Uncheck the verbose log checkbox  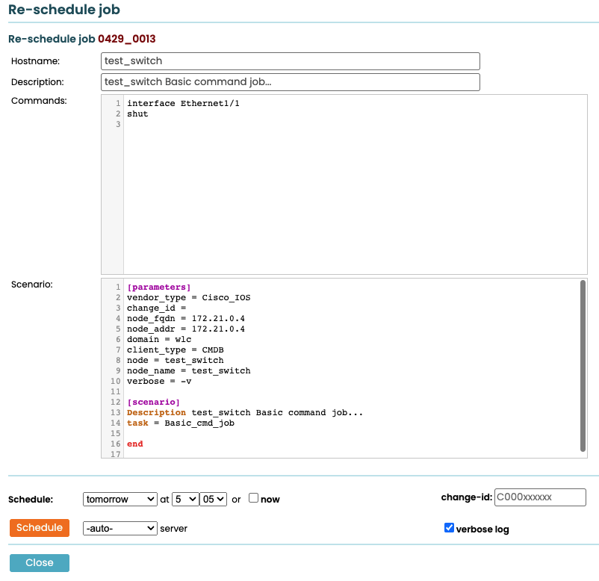tap(449, 528)
